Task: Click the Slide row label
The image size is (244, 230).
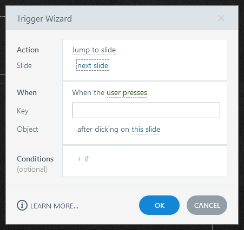Action: [24, 65]
